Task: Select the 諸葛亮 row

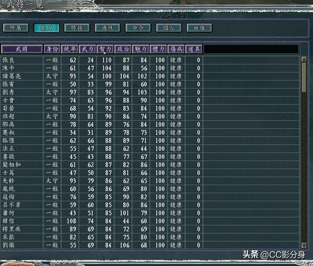Action: [150, 76]
